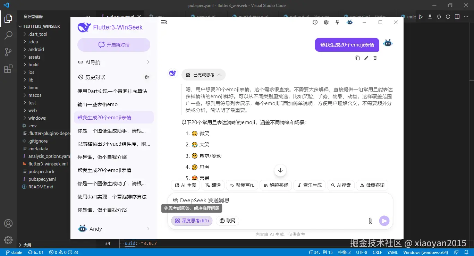Open the AI 生图 image generation tool
474x256 pixels.
coord(185,185)
